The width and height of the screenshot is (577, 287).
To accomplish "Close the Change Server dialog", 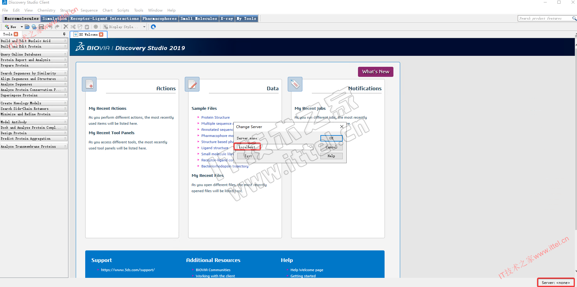I will (x=342, y=127).
